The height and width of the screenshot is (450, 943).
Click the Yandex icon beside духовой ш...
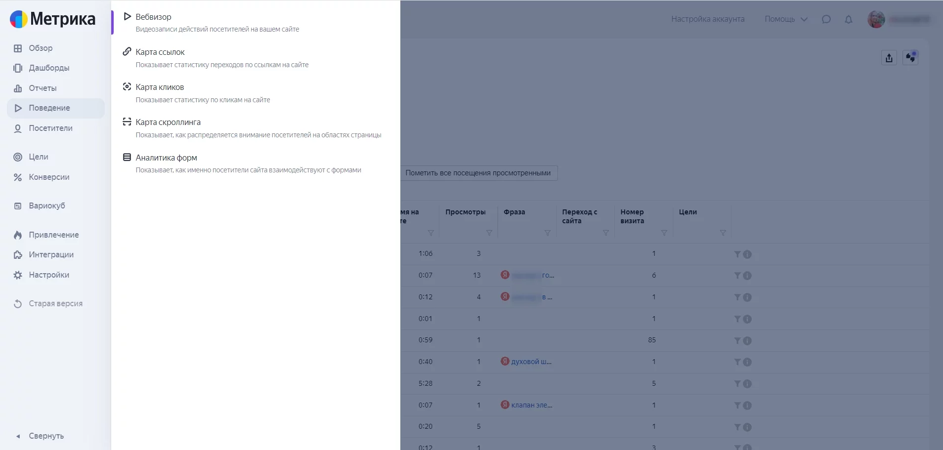[x=505, y=361]
